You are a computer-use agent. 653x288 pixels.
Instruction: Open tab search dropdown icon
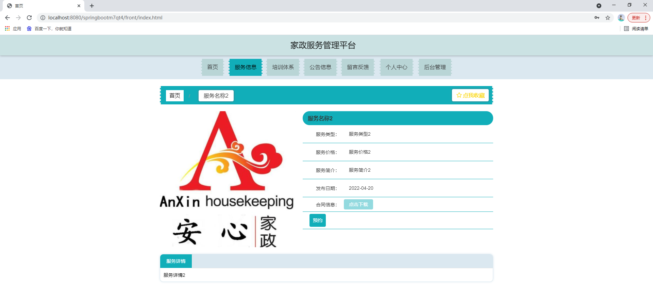pos(599,6)
